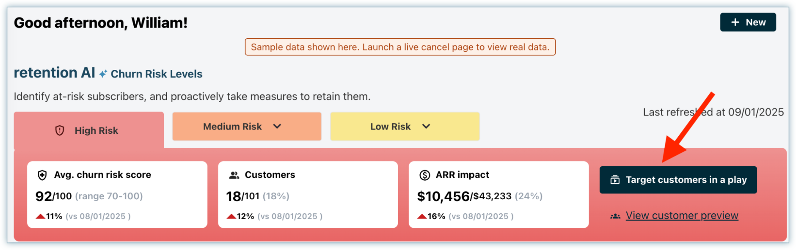Switch to the Medium Risk tab
Viewport: 796px width, 250px height.
tap(233, 126)
